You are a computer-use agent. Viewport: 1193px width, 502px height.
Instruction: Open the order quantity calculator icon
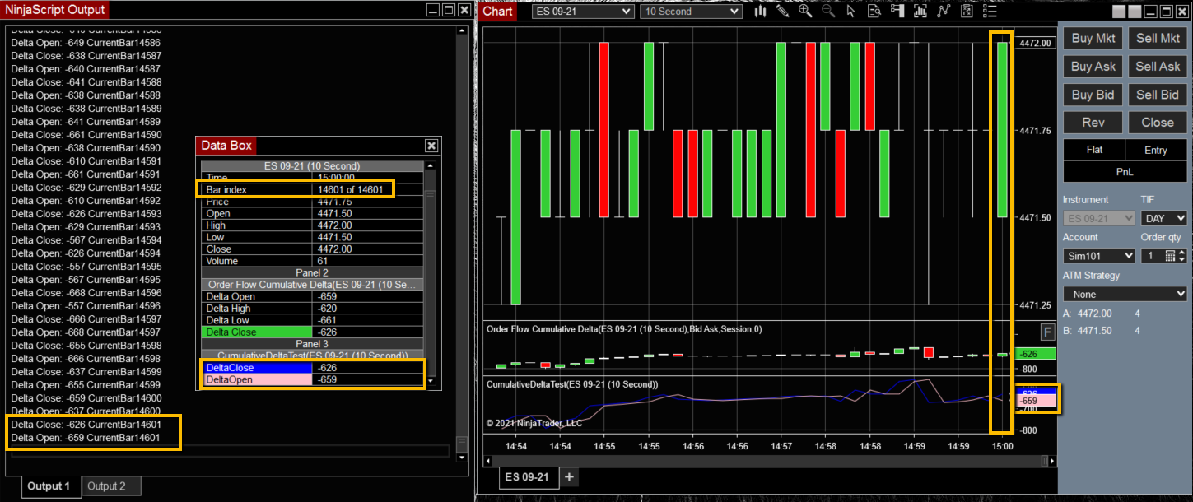click(x=1170, y=256)
